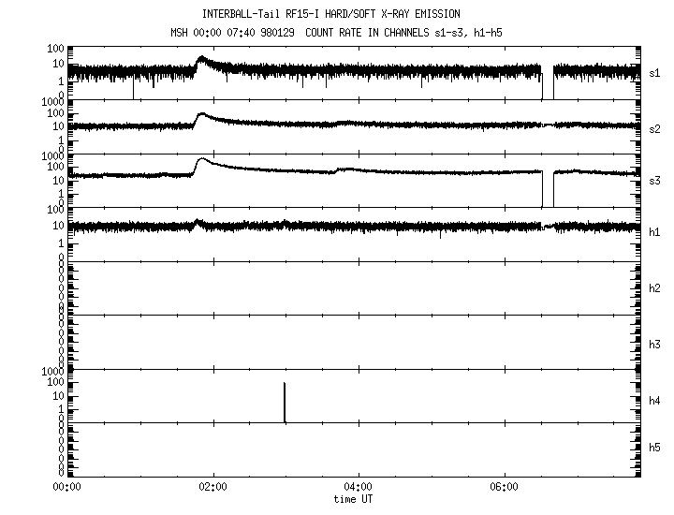Click the "time UT" axis title
Screen dimensions: 674x515
(x=357, y=499)
